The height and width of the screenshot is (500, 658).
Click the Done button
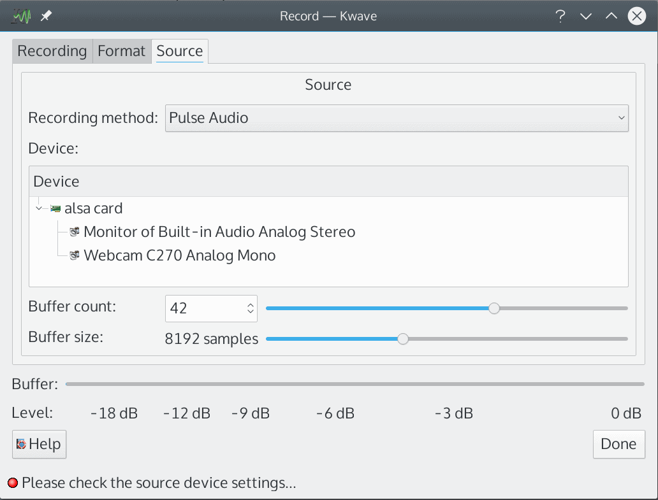(618, 444)
